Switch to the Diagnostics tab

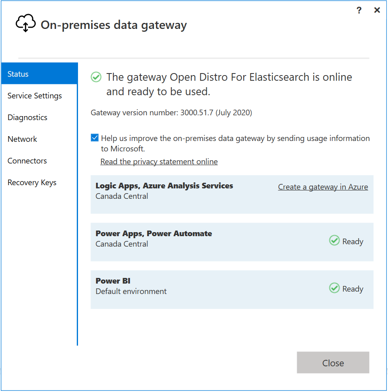click(39, 117)
